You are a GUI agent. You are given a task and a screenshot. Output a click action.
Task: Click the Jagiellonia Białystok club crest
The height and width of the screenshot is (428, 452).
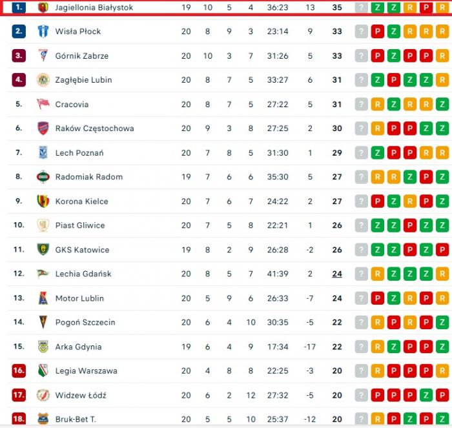pos(43,7)
